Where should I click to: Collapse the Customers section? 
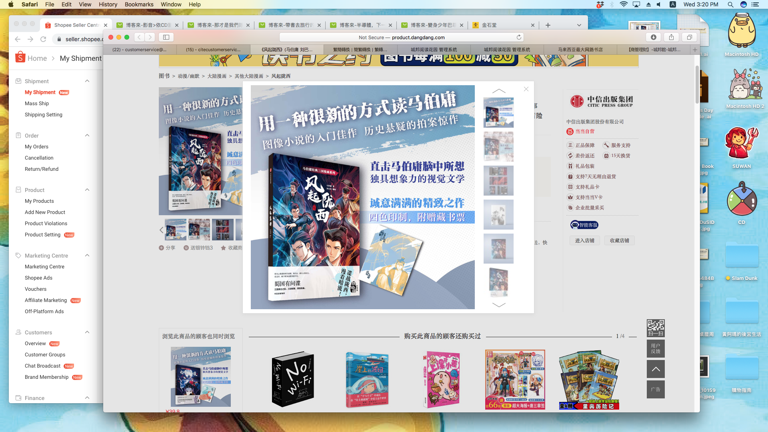(x=87, y=332)
